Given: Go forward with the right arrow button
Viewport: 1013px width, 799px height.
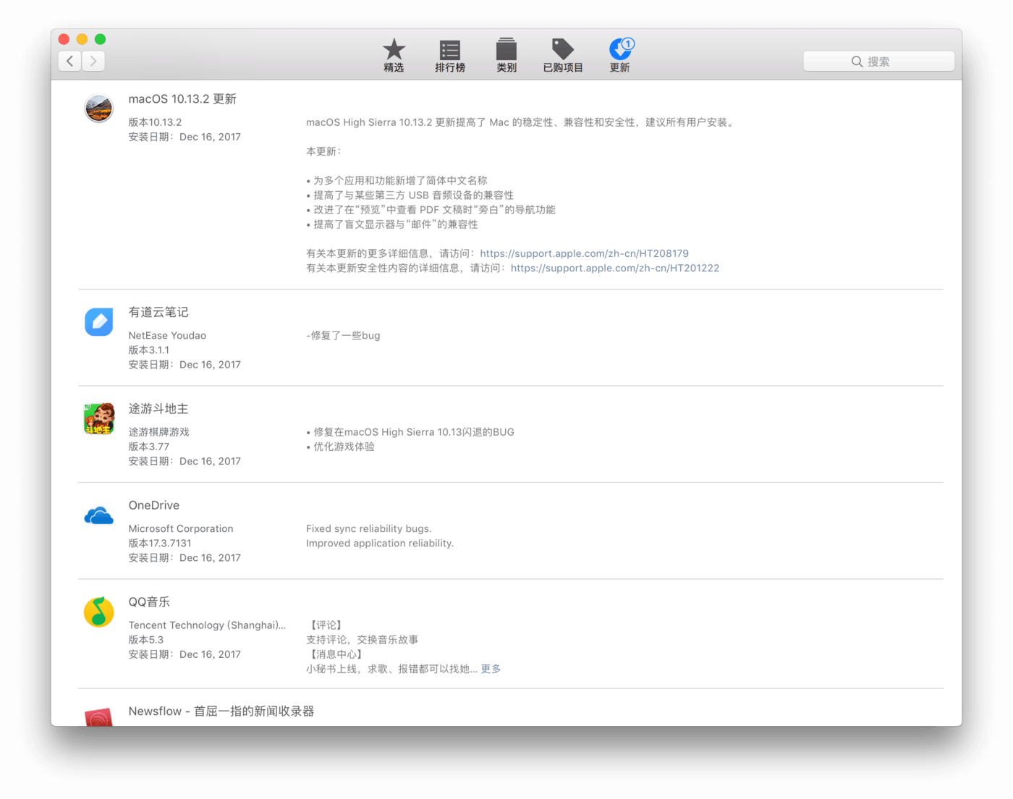Looking at the screenshot, I should (93, 61).
